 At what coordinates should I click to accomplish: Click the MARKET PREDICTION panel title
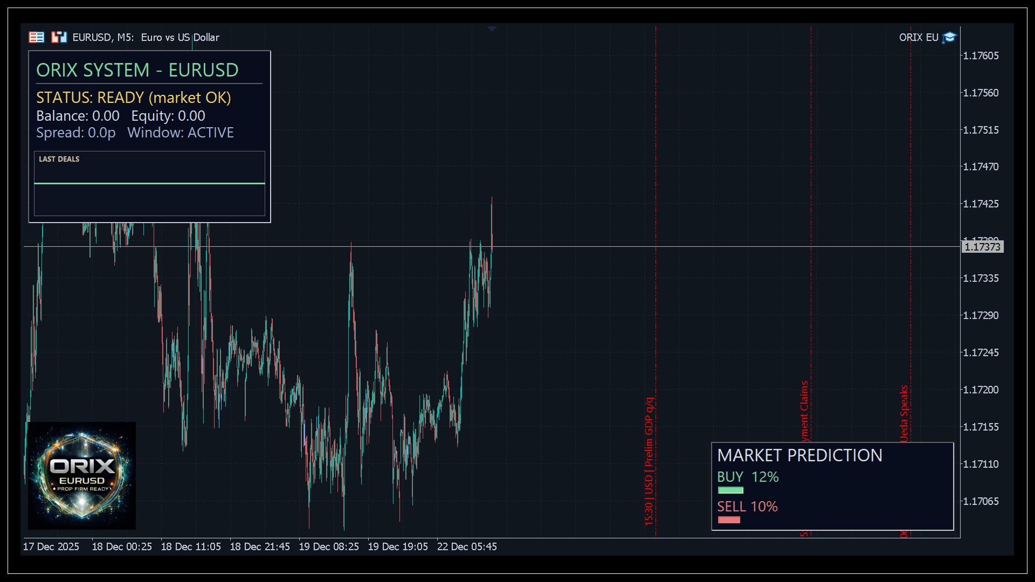[799, 455]
